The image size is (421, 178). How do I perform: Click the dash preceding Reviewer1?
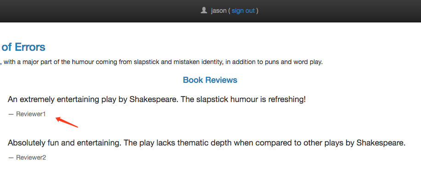click(x=11, y=114)
